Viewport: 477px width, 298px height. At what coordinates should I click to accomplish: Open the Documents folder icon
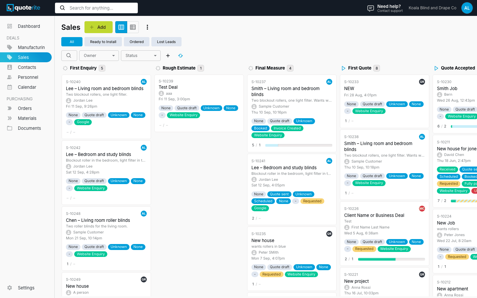pyautogui.click(x=10, y=128)
